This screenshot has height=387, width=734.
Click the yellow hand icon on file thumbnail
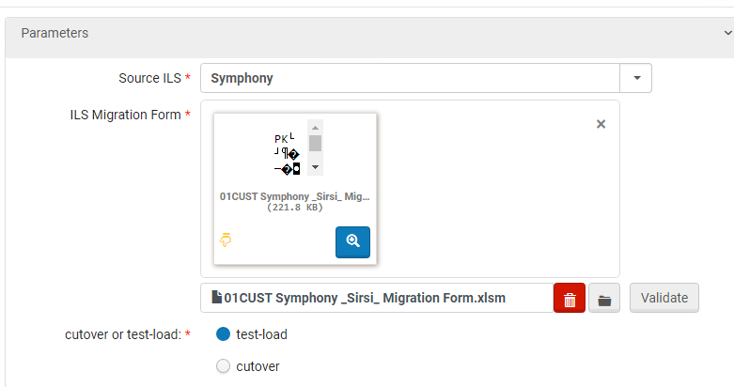click(x=226, y=240)
